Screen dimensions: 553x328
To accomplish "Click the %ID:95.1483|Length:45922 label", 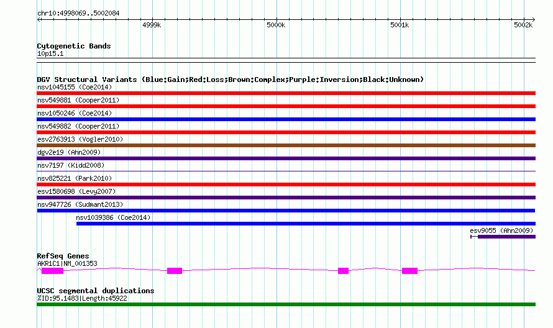I will 82,298.
